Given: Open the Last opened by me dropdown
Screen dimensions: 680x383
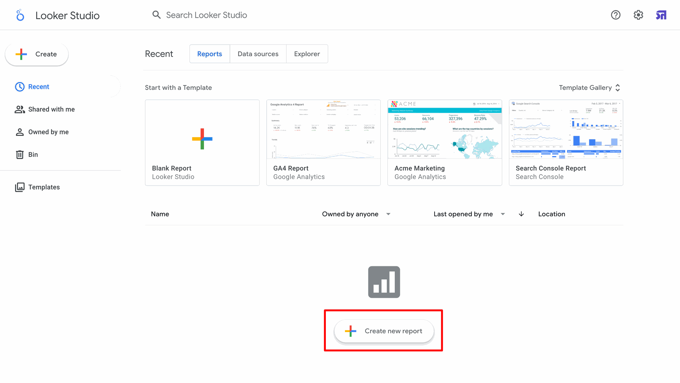Looking at the screenshot, I should [x=469, y=214].
